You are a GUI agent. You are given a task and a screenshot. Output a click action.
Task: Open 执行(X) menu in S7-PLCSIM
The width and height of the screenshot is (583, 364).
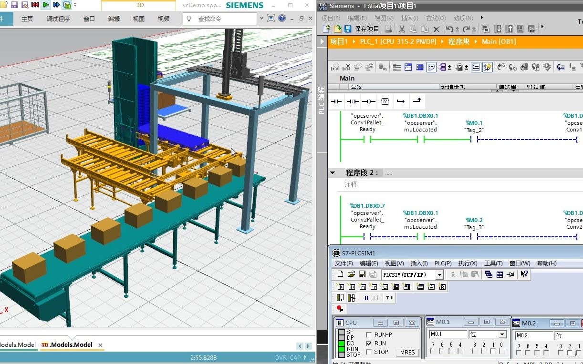pos(468,263)
